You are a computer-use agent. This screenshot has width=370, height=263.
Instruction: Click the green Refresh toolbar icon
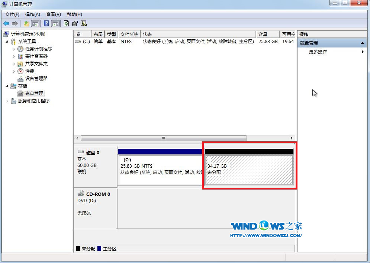pyautogui.click(x=66, y=23)
